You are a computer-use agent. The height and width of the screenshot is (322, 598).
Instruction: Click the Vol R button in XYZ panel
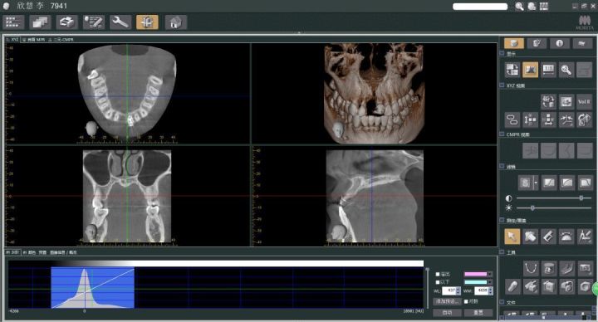(584, 102)
